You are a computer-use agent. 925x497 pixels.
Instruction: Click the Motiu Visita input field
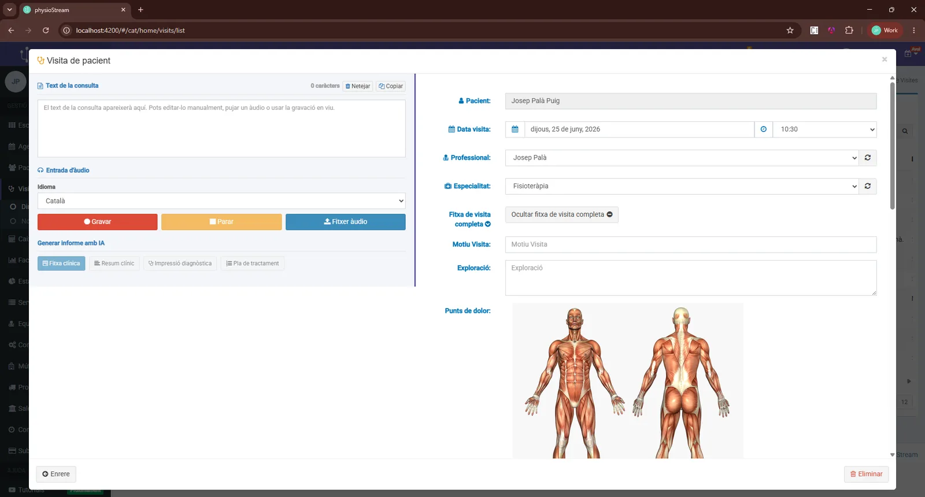691,244
